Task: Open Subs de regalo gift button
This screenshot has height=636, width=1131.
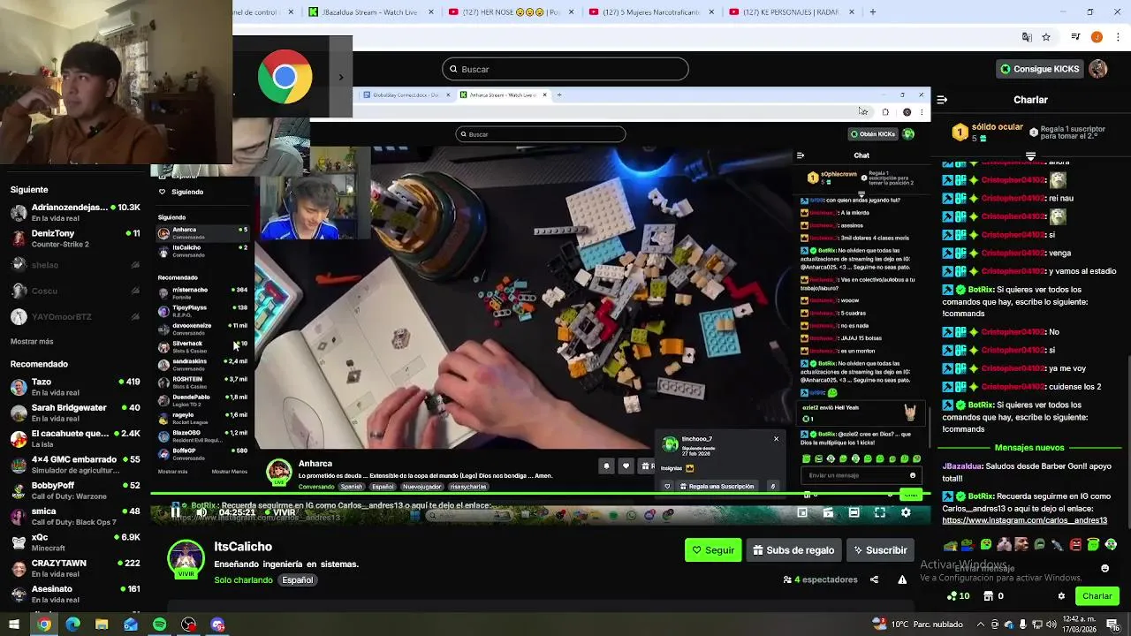Action: tap(793, 550)
